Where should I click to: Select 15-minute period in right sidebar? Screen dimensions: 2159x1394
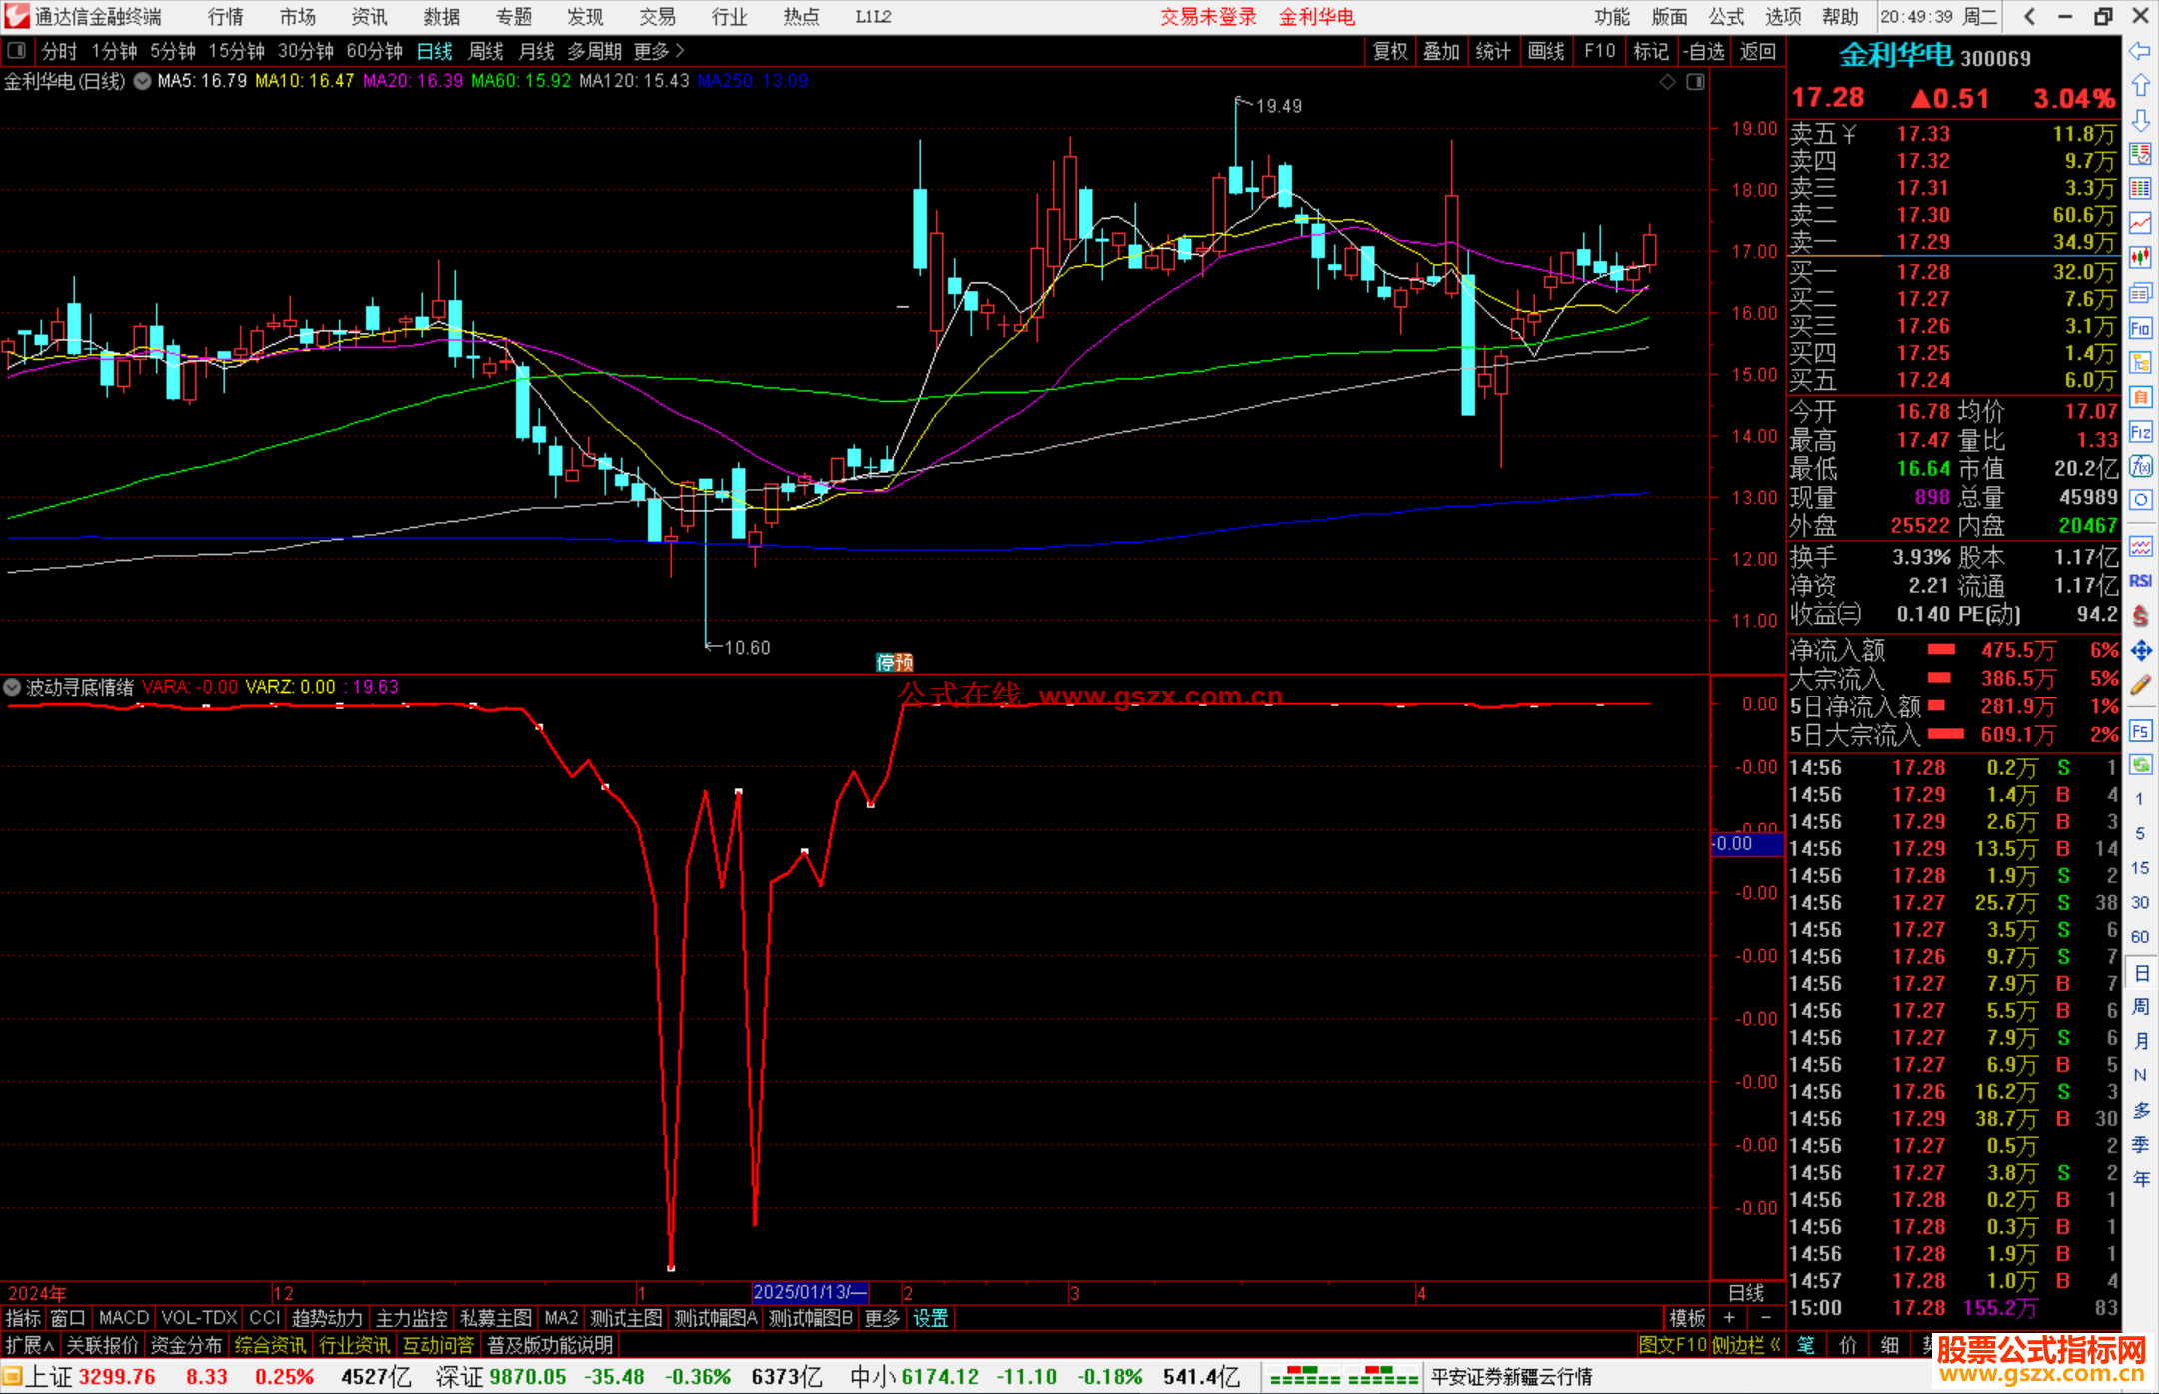2139,868
